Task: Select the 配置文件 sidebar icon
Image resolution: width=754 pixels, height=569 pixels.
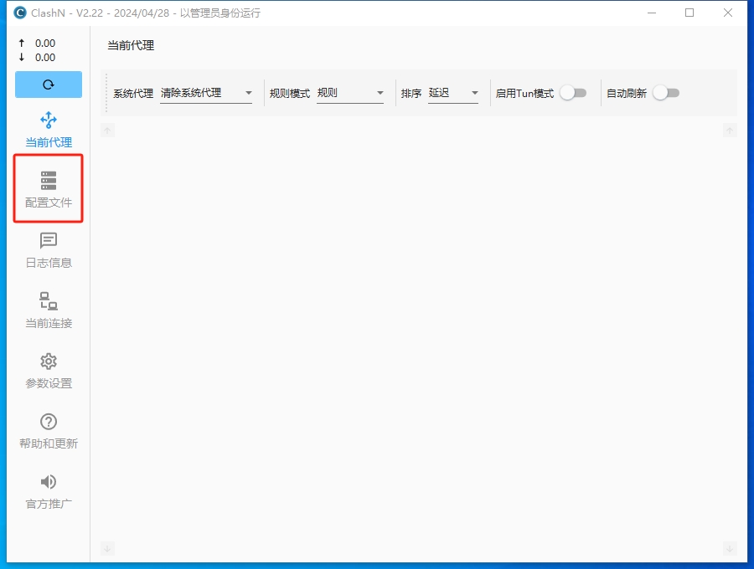Action: pyautogui.click(x=48, y=187)
